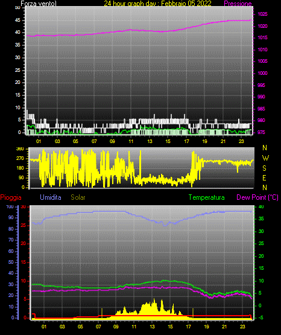Click the Forza vento title label
This screenshot has height=335, width=281.
point(39,4)
